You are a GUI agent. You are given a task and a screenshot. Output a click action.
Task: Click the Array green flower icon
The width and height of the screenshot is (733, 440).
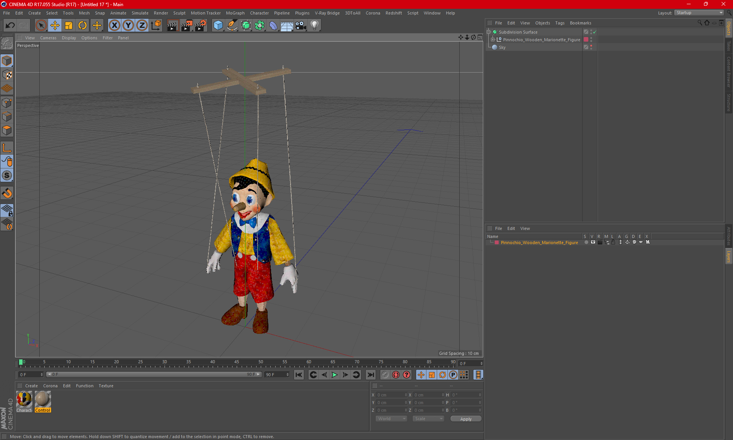coord(260,26)
